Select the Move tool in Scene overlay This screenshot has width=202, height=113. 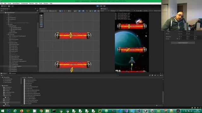41,18
